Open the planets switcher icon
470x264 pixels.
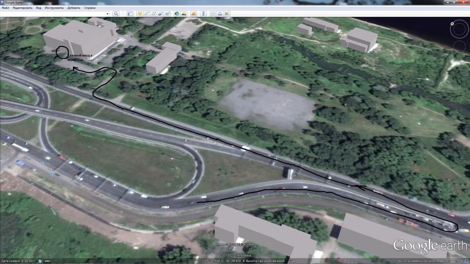193,14
